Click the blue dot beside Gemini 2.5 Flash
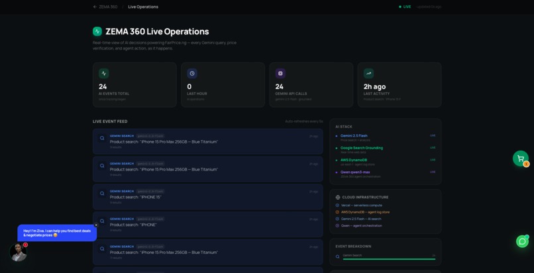 (337, 136)
